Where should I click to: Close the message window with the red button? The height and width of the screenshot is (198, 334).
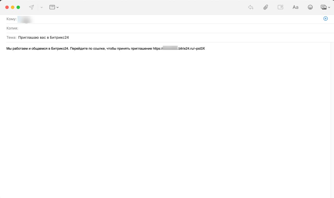pyautogui.click(x=7, y=7)
